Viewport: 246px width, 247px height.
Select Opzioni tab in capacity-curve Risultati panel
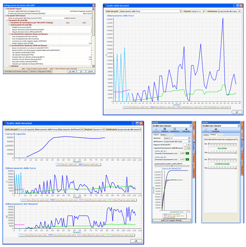click(156, 135)
